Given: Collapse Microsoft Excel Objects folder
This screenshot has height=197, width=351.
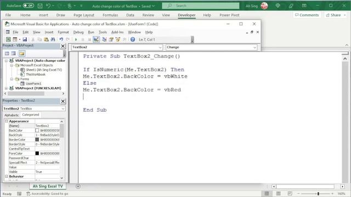Looking at the screenshot, I should pos(12,65).
